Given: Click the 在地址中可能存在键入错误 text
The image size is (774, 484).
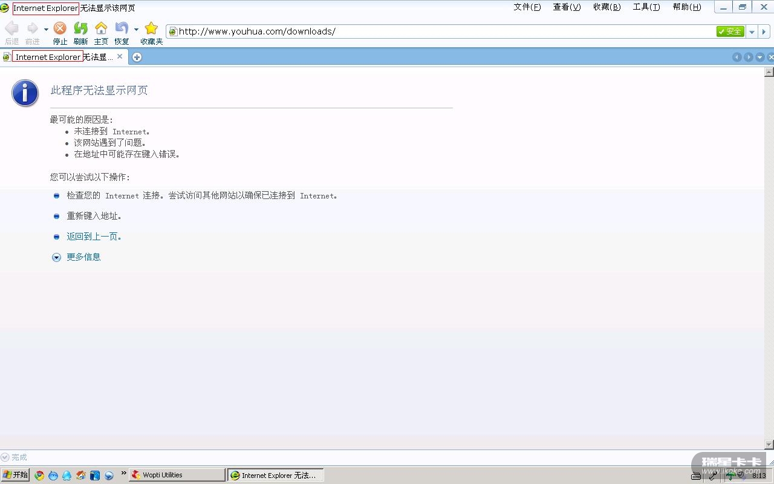Looking at the screenshot, I should [x=127, y=154].
